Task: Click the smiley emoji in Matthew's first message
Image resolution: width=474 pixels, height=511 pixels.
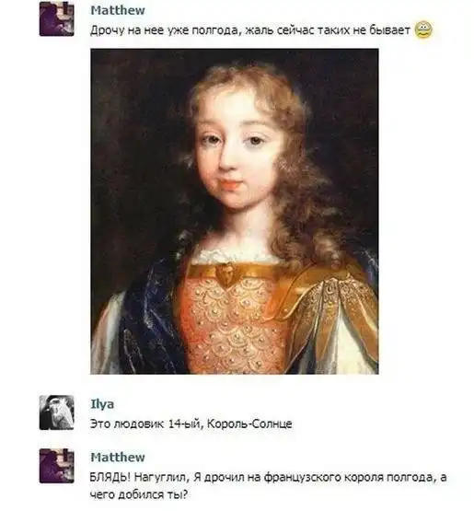Action: pos(423,29)
